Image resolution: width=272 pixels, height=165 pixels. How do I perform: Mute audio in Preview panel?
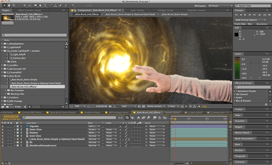click(x=260, y=15)
